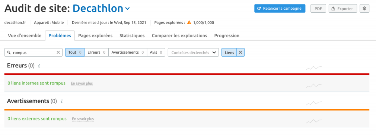Click the magnifier icon in search box
This screenshot has height=136, width=376.
tap(9, 53)
